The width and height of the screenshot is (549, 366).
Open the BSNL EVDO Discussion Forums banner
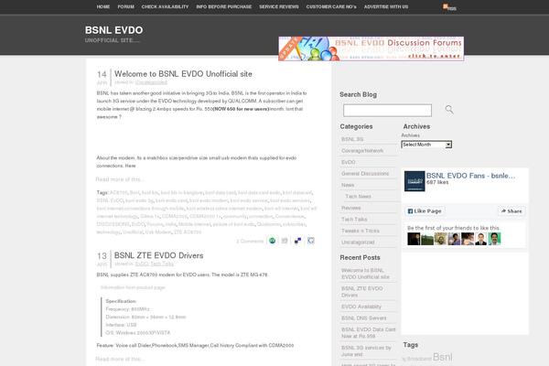[371, 48]
